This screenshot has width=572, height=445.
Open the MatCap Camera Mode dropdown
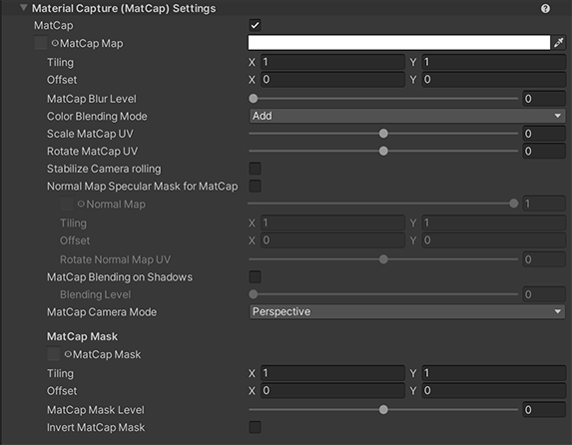pos(407,312)
